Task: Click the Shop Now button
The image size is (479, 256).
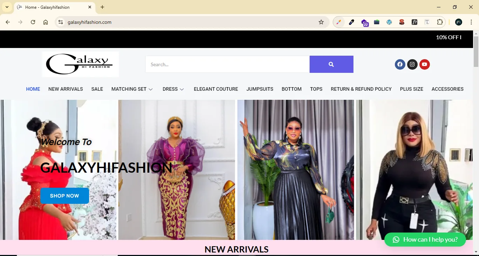Action: (x=65, y=196)
